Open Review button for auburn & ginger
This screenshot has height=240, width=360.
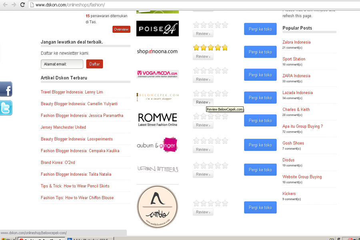[x=203, y=150]
